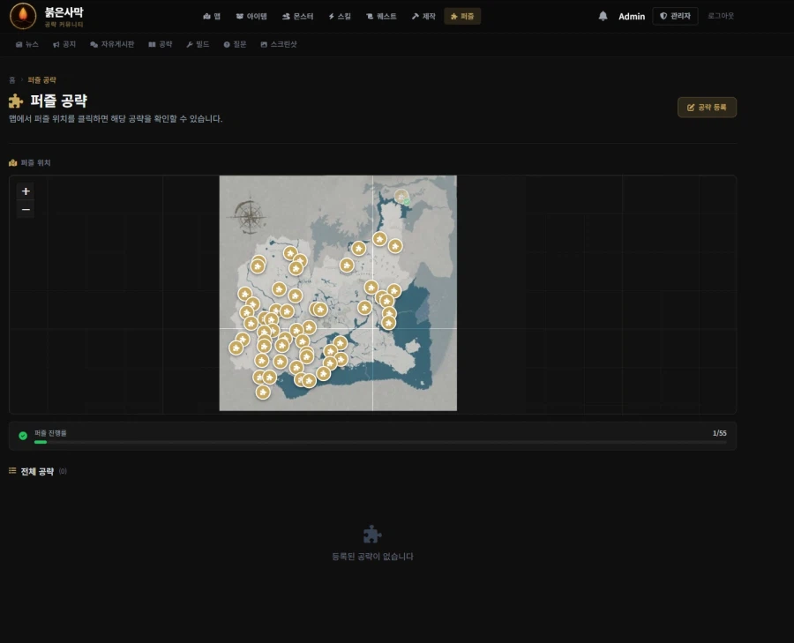Image resolution: width=794 pixels, height=643 pixels.
Task: Navigate to the 스킬 page
Action: (340, 16)
